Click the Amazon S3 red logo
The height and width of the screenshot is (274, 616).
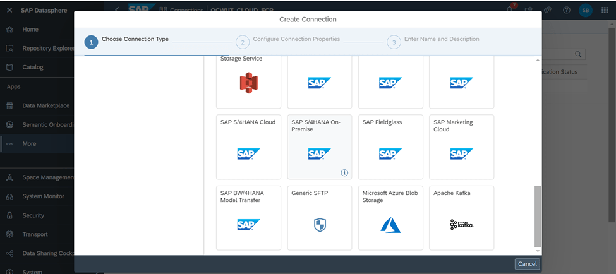(x=249, y=83)
